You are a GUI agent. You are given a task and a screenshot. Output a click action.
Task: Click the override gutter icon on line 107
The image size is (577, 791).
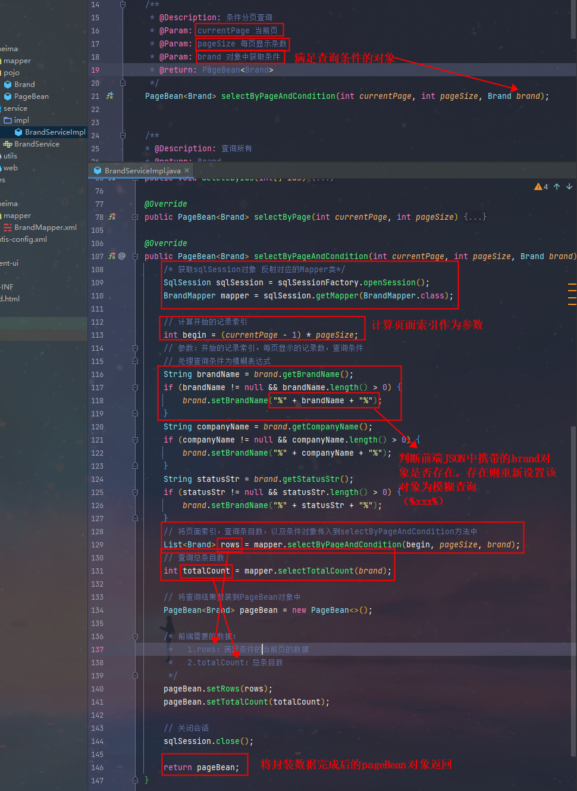click(x=112, y=256)
